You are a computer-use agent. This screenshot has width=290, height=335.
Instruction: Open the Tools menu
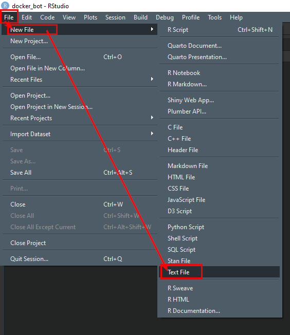(x=214, y=17)
